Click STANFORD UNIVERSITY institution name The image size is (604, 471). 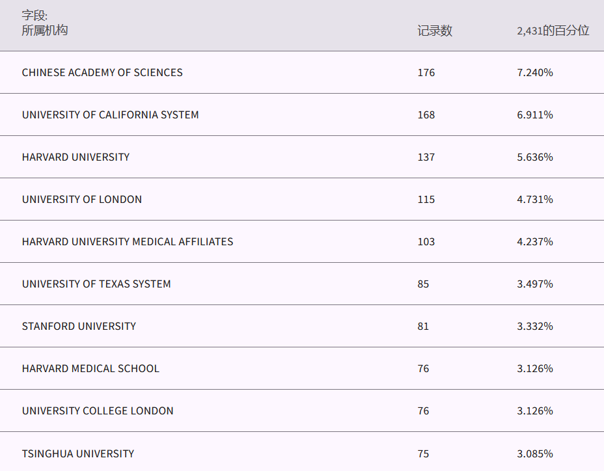tap(79, 327)
